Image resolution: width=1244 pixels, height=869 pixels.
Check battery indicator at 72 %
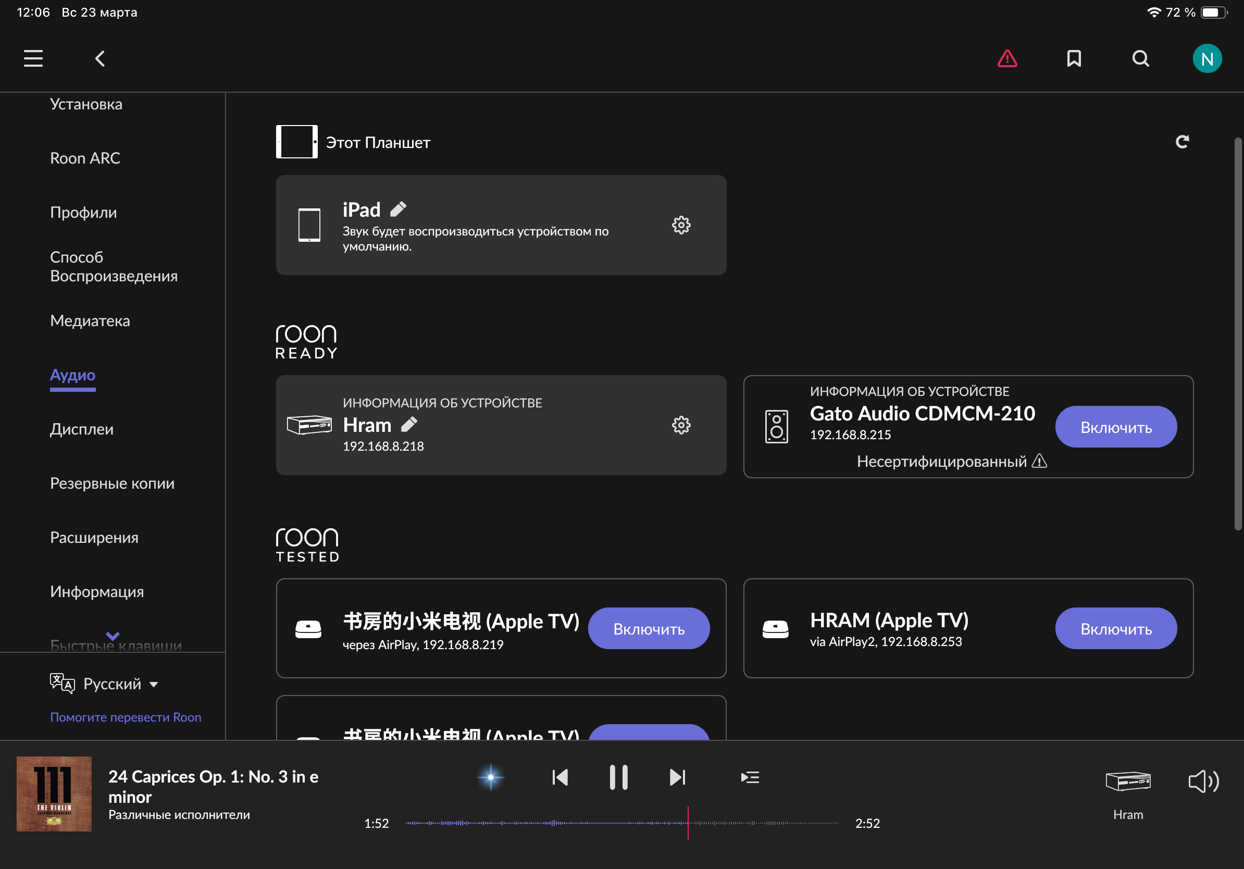[1214, 12]
